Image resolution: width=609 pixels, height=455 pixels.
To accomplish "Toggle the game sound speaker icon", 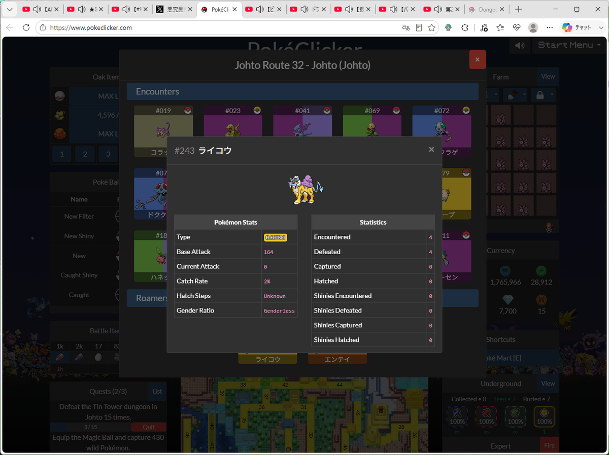I will tap(520, 45).
